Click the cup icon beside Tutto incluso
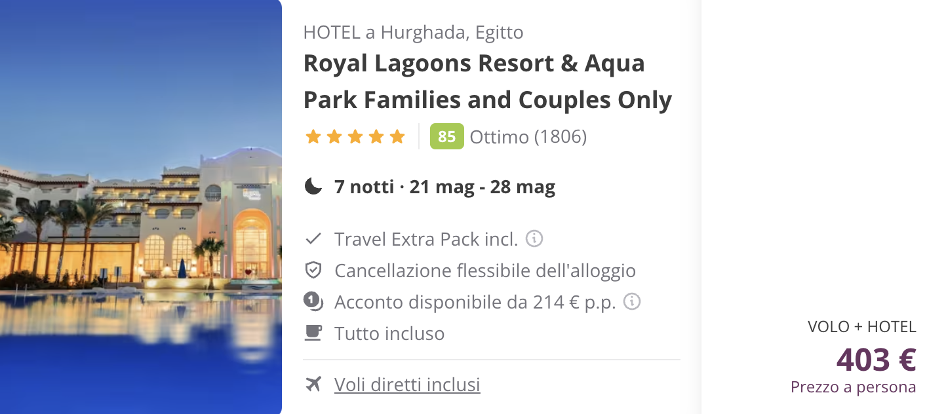This screenshot has width=927, height=414. point(313,333)
